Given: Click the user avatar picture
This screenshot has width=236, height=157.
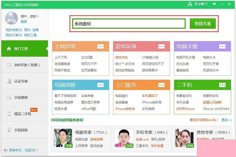Looking at the screenshot, I should [x=11, y=18].
